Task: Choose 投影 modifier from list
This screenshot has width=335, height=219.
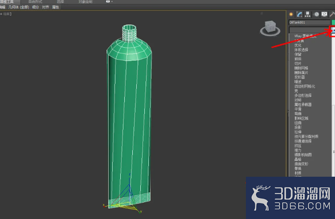Action: [x=298, y=127]
